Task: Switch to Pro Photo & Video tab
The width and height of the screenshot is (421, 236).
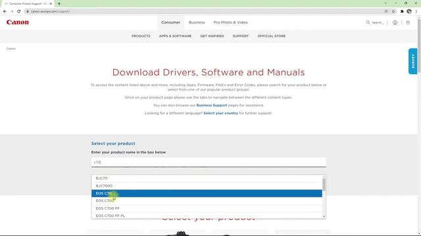Action: pyautogui.click(x=231, y=22)
